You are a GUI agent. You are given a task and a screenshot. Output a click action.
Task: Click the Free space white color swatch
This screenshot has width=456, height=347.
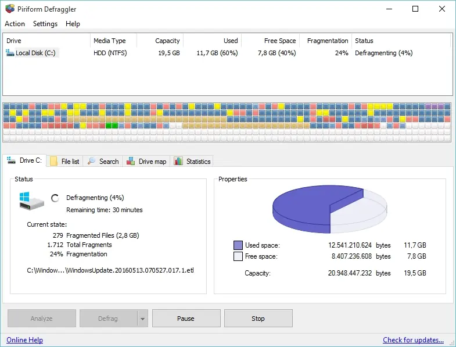click(238, 256)
